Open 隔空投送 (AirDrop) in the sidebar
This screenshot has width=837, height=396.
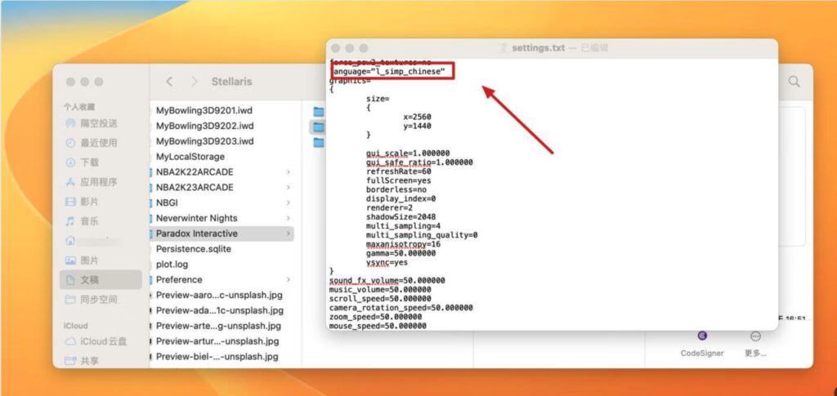pyautogui.click(x=99, y=123)
